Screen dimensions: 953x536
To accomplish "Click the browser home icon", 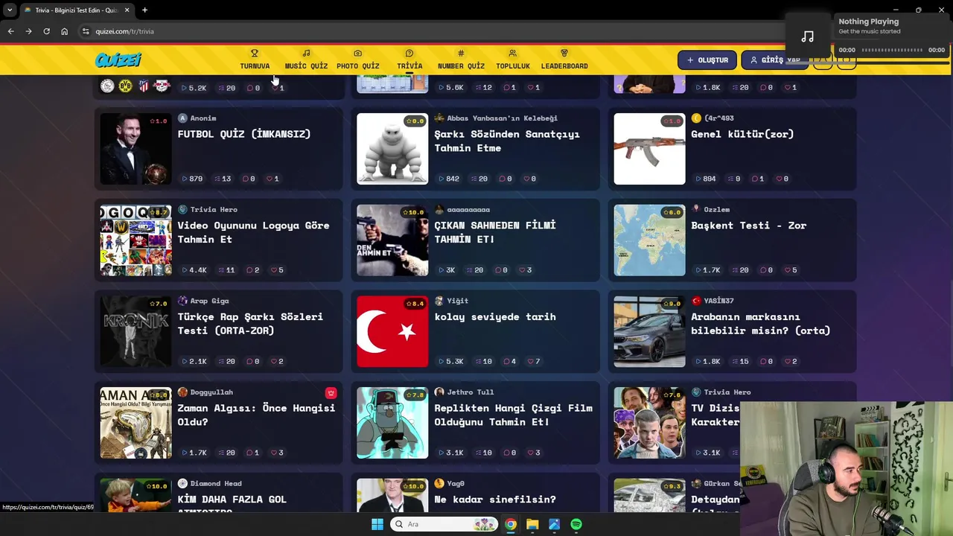I will [x=64, y=31].
